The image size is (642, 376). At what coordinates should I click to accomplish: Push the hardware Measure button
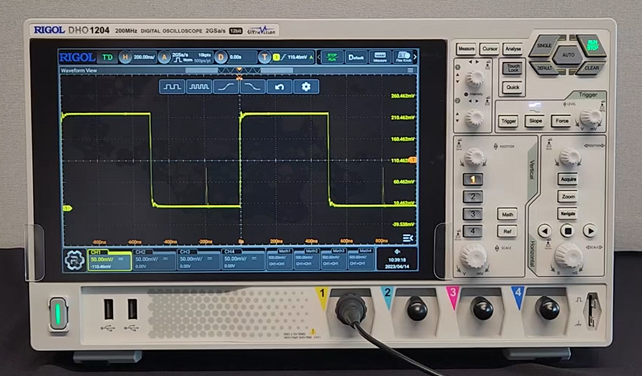click(x=466, y=49)
